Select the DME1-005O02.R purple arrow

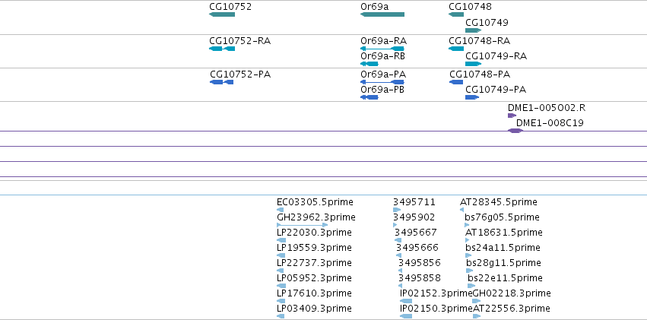(512, 116)
